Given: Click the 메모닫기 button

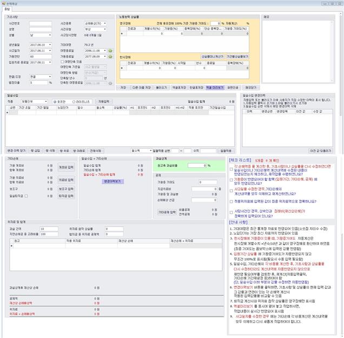Looking at the screenshot, I should [252, 86].
